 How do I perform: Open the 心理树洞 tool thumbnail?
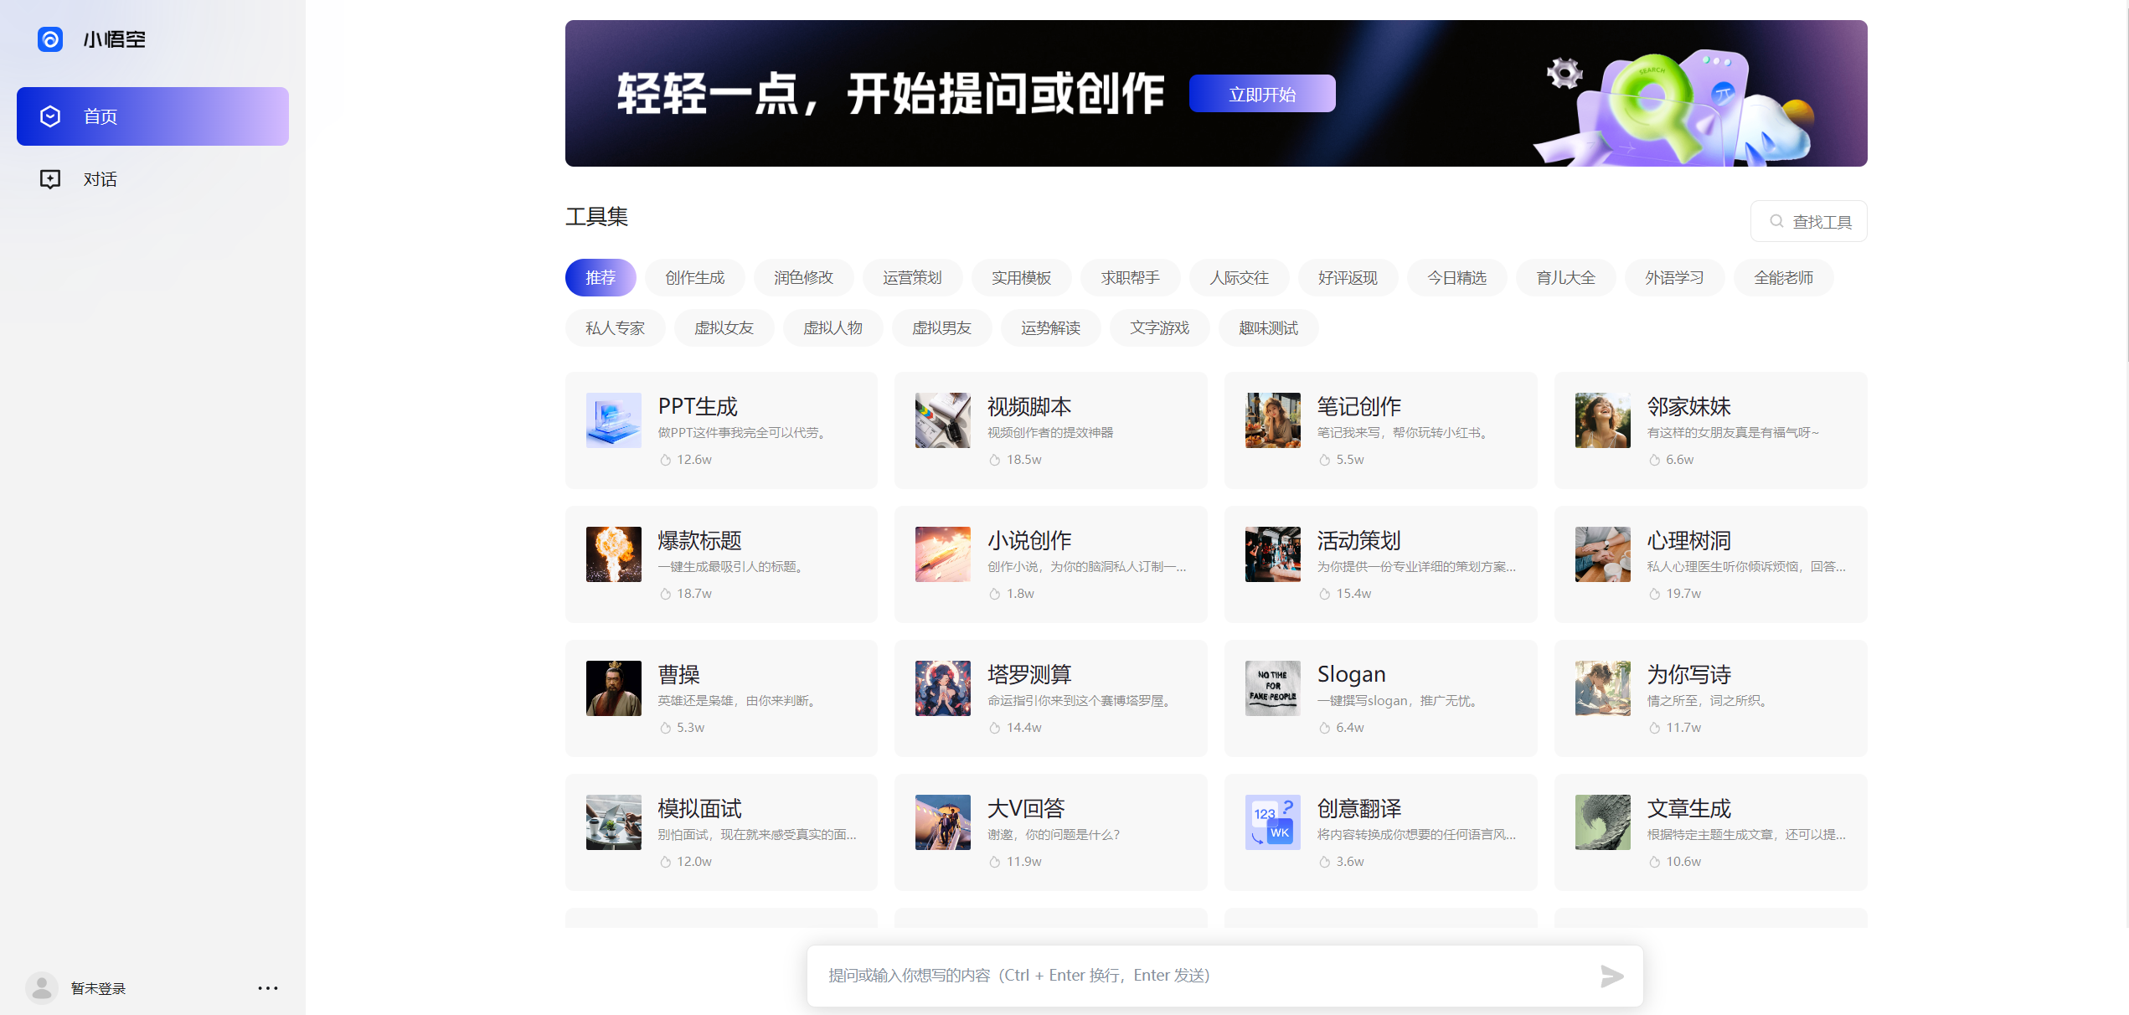click(1603, 554)
